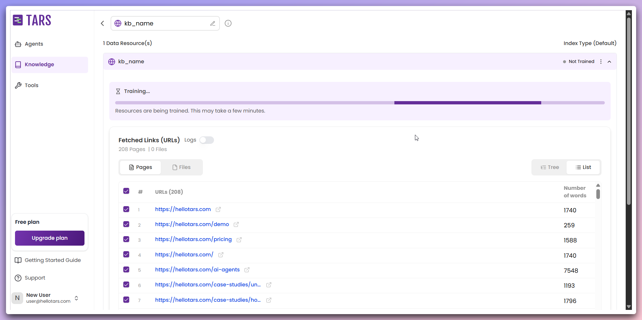Screen dimensions: 642x320
Task: Open external link icon for hellotars.com row 1
Action: coord(218,209)
